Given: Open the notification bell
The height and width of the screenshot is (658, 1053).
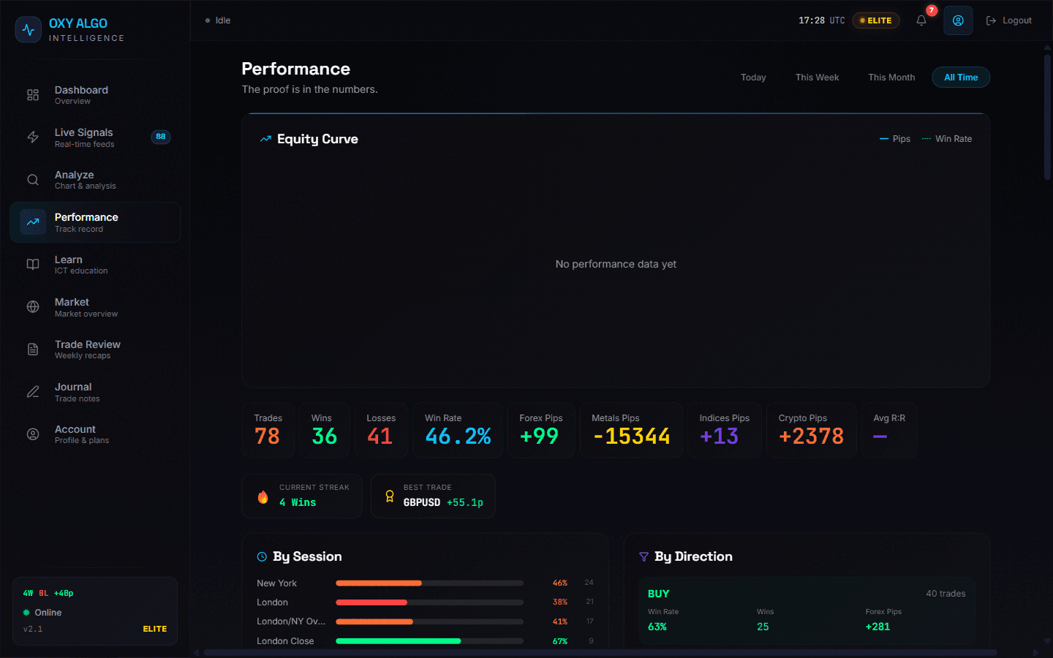Looking at the screenshot, I should point(921,20).
